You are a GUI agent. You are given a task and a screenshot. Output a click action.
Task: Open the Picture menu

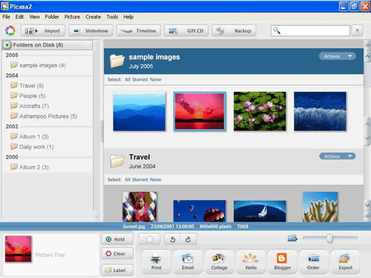point(72,17)
